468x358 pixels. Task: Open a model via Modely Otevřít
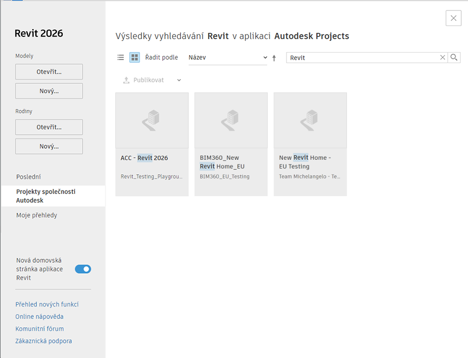tap(49, 72)
